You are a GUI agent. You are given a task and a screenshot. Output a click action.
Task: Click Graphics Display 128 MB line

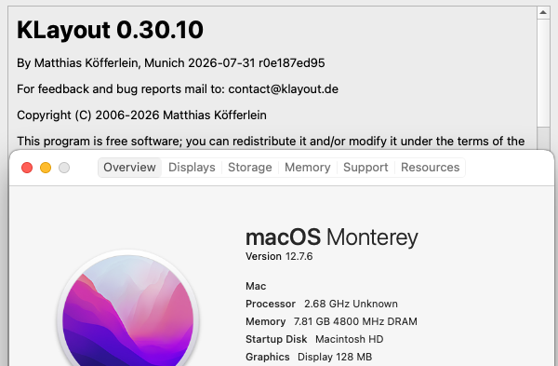309,357
